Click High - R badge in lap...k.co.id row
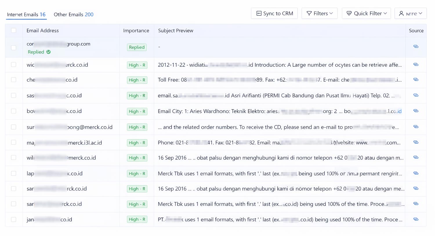 coord(137,174)
